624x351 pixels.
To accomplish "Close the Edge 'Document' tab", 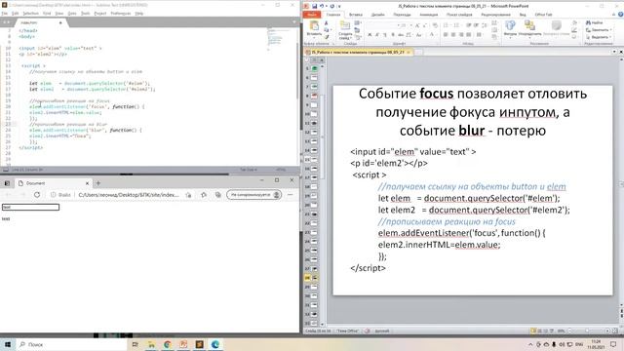I will (x=87, y=183).
